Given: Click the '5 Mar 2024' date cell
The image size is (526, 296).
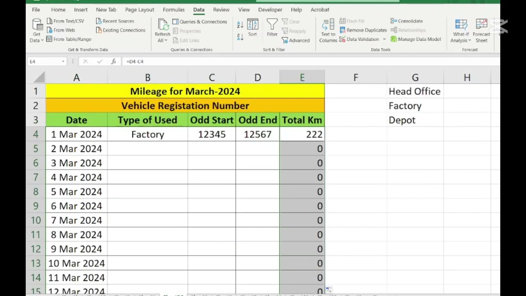Looking at the screenshot, I should click(76, 192).
